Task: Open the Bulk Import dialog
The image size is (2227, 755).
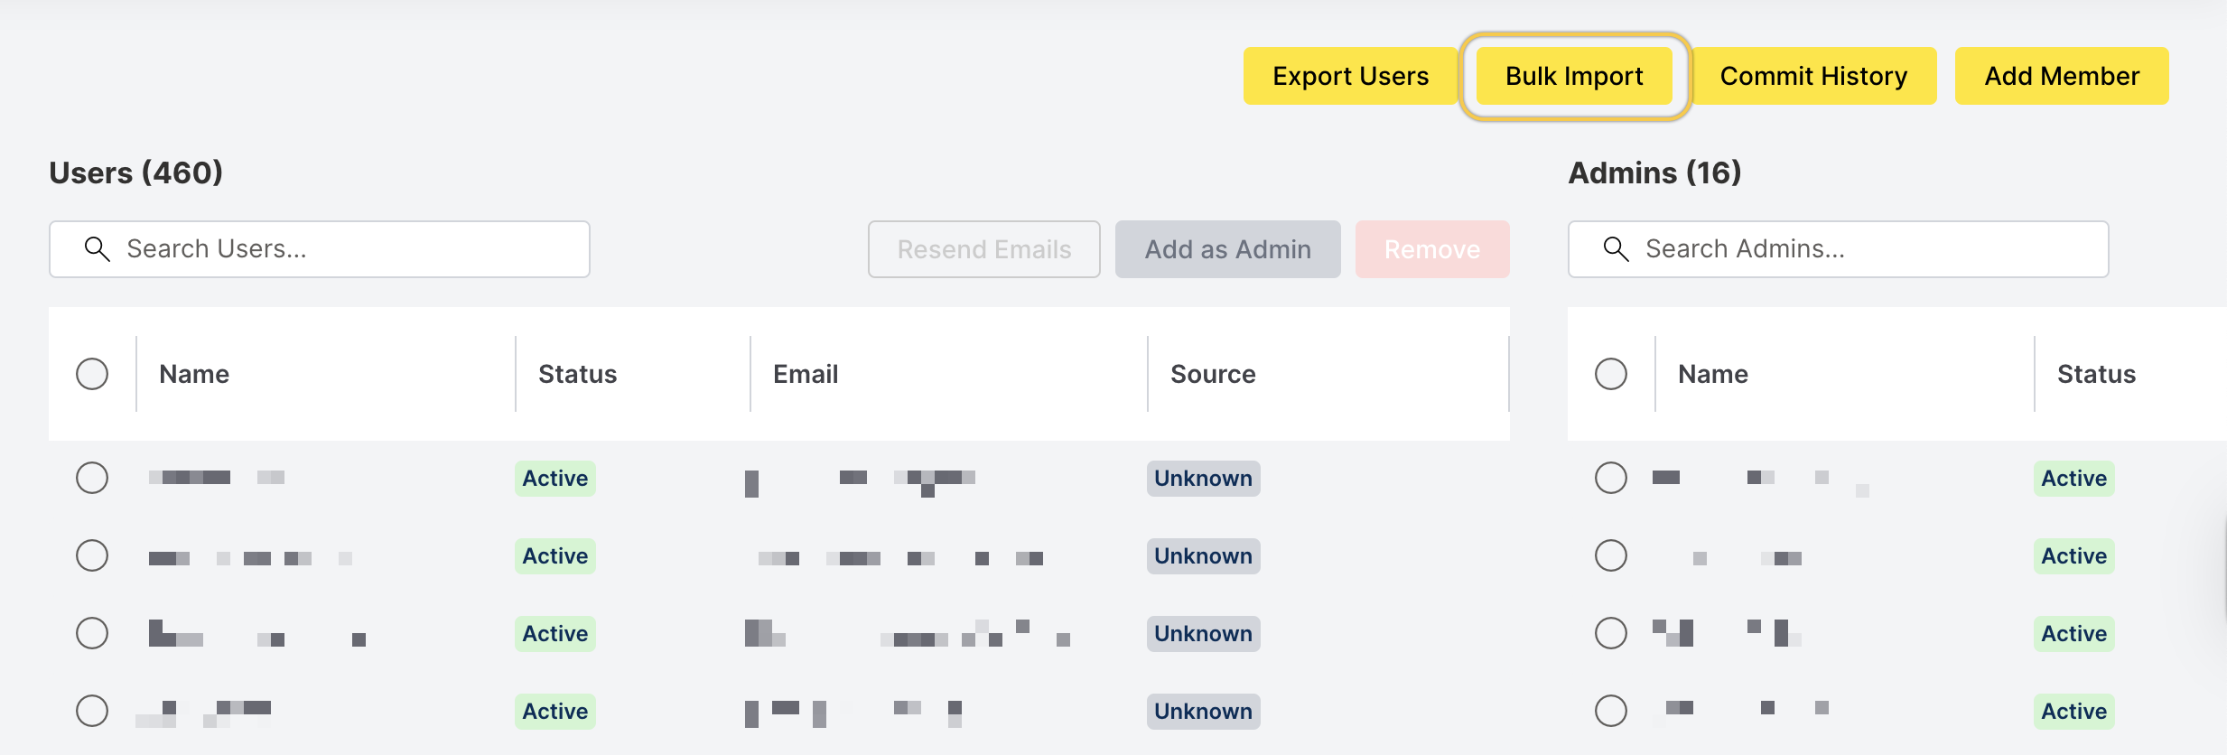Action: coord(1574,76)
